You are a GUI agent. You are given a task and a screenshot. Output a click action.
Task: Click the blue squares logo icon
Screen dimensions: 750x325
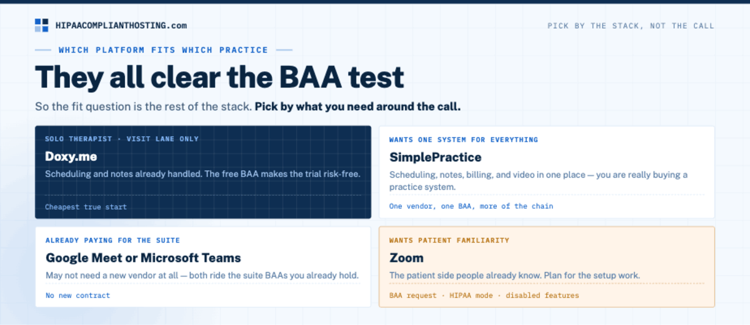coord(42,25)
